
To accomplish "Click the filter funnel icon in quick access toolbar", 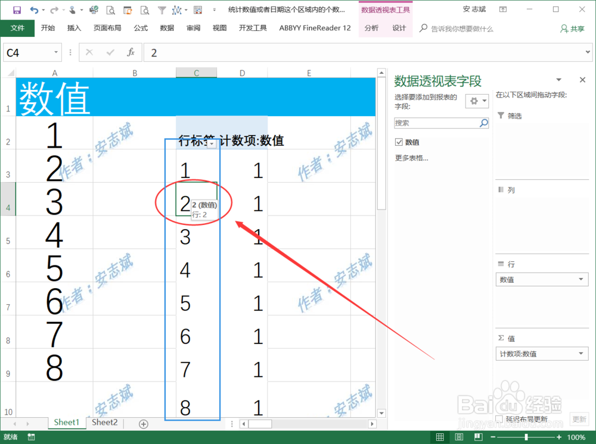I will pyautogui.click(x=162, y=10).
